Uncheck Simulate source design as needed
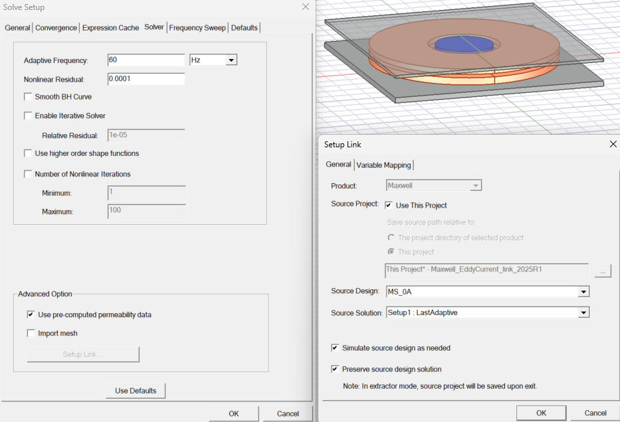The width and height of the screenshot is (620, 422). 335,348
